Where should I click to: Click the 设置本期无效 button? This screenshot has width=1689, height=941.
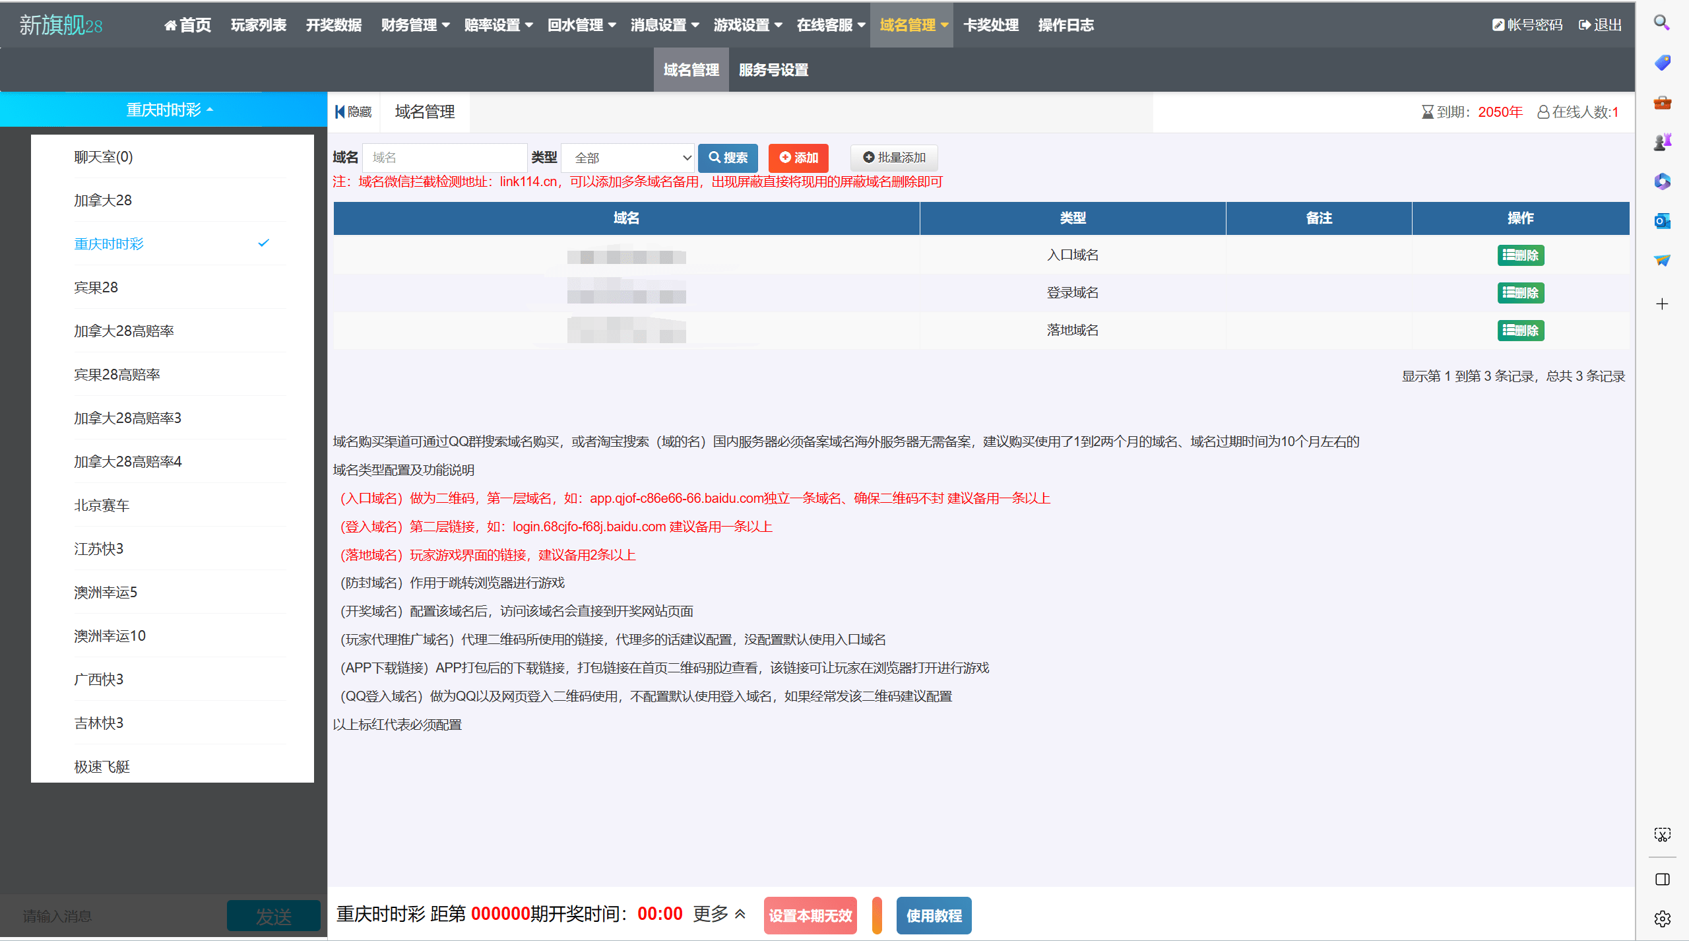[x=810, y=915]
